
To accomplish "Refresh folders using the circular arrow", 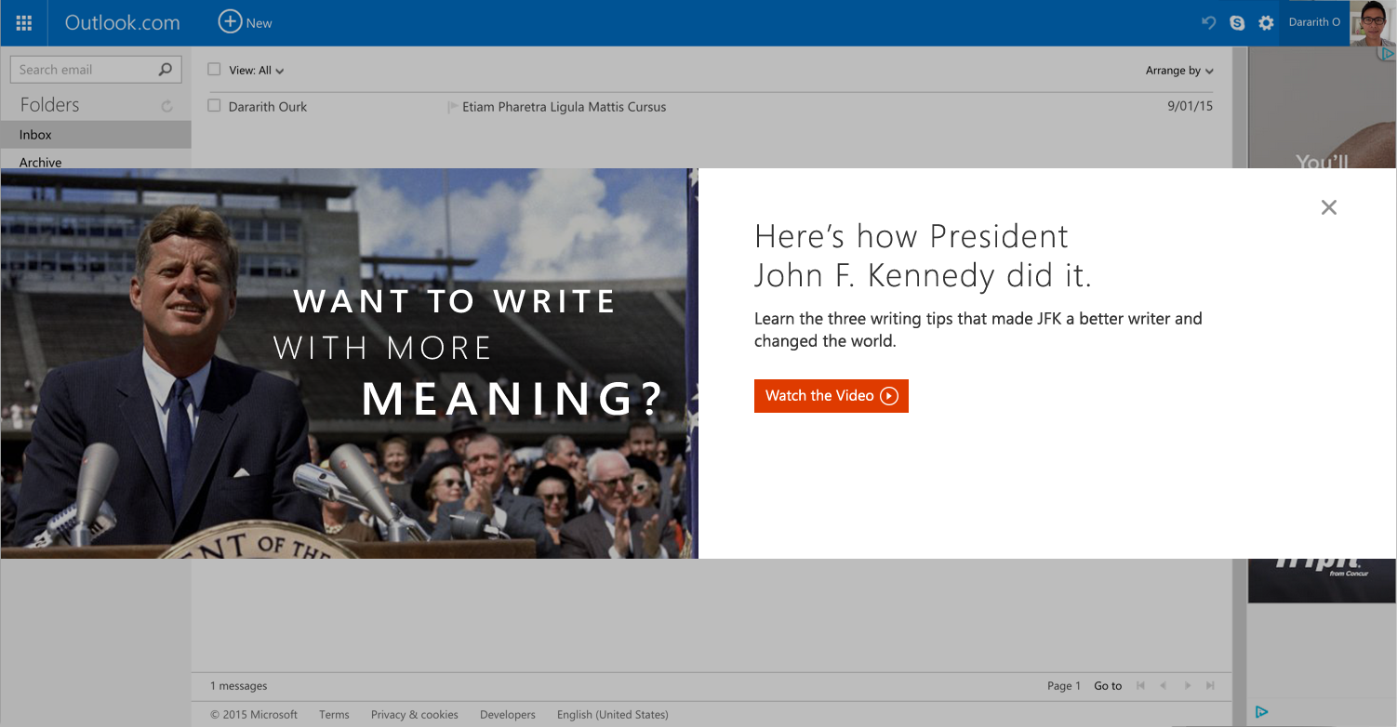I will coord(166,106).
